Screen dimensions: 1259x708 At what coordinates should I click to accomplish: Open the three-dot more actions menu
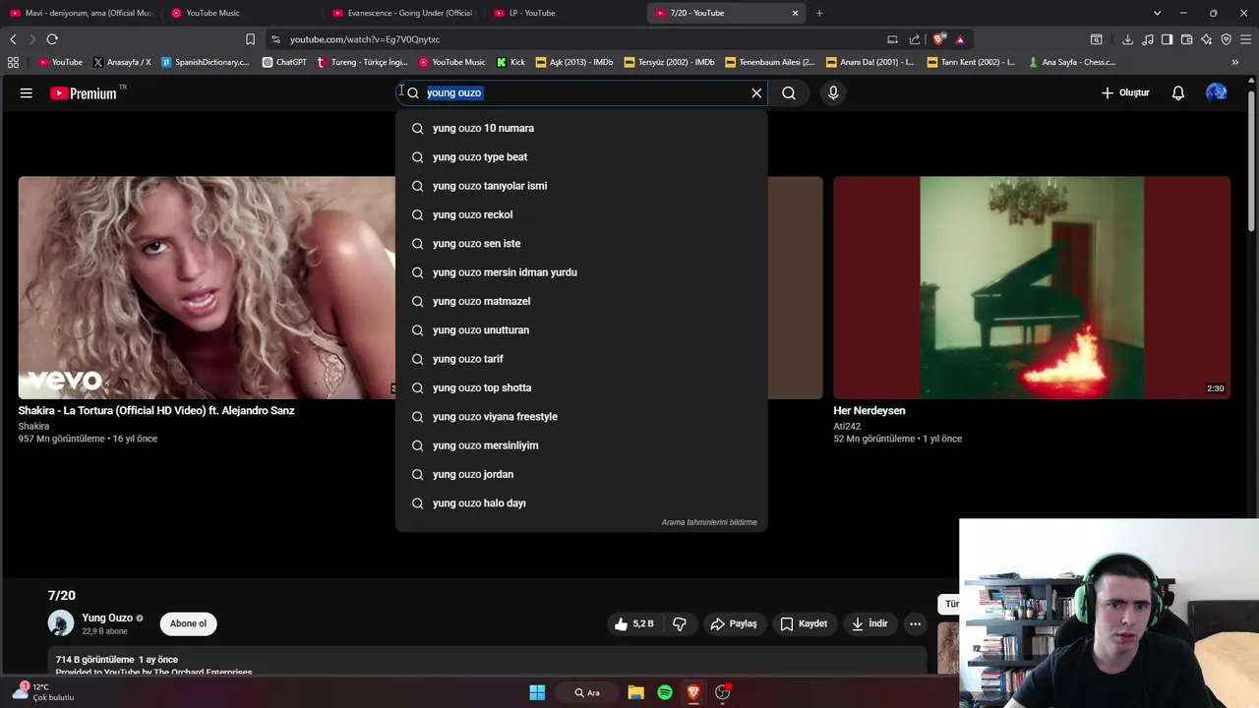click(x=915, y=623)
